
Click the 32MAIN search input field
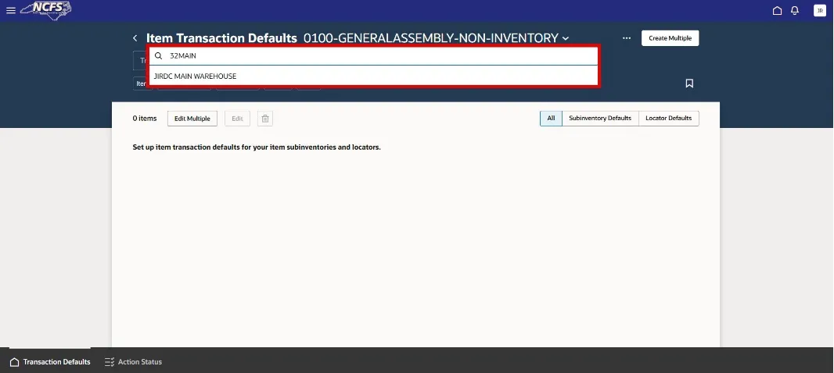373,55
